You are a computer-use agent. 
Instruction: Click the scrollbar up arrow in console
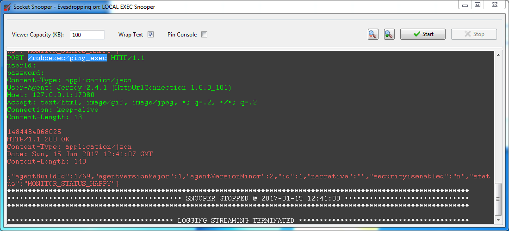[498, 54]
